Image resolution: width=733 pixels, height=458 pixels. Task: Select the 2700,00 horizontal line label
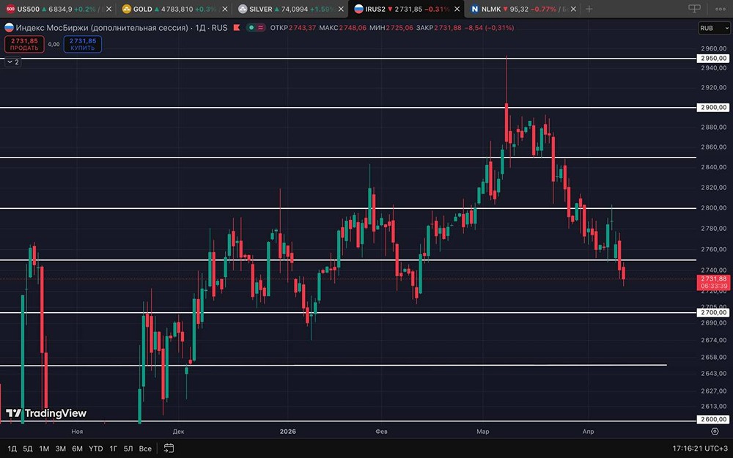713,312
